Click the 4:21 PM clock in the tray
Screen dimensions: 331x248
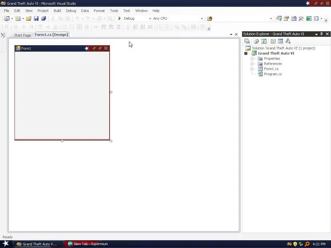pyautogui.click(x=319, y=244)
